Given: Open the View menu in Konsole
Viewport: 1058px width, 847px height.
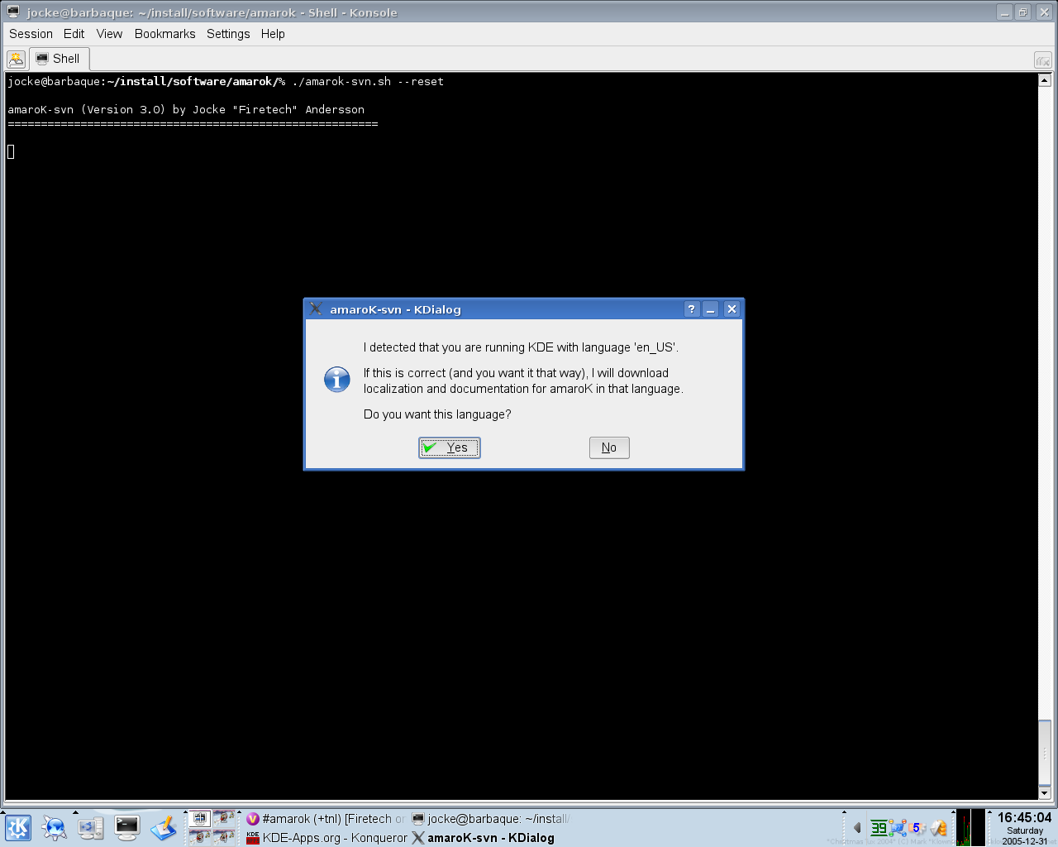Looking at the screenshot, I should 109,34.
